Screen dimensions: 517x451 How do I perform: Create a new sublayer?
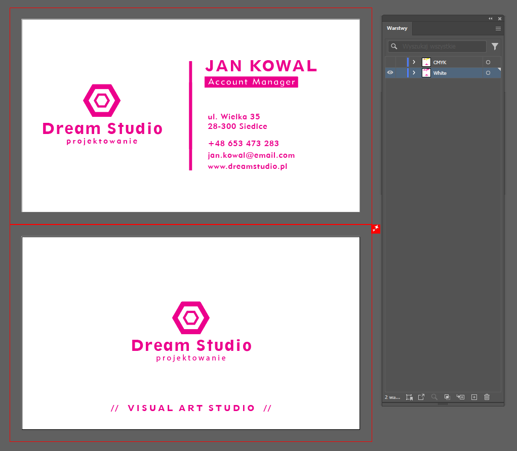tap(460, 397)
